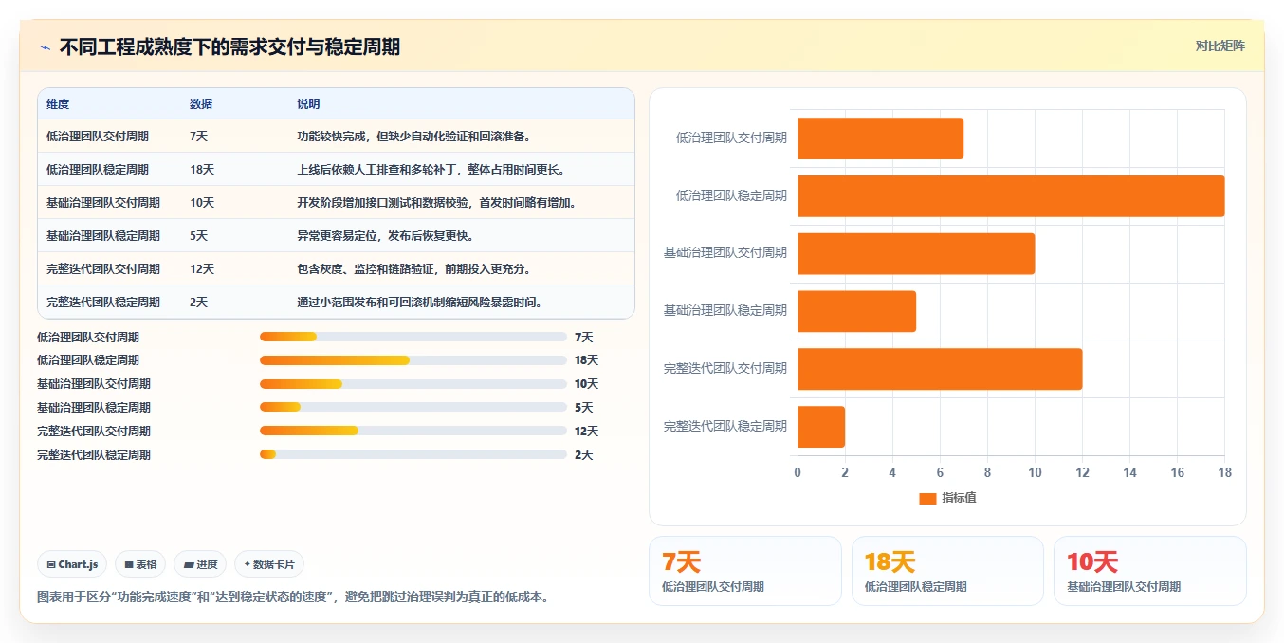Open the 7天 data card
The image size is (1284, 643).
745,571
